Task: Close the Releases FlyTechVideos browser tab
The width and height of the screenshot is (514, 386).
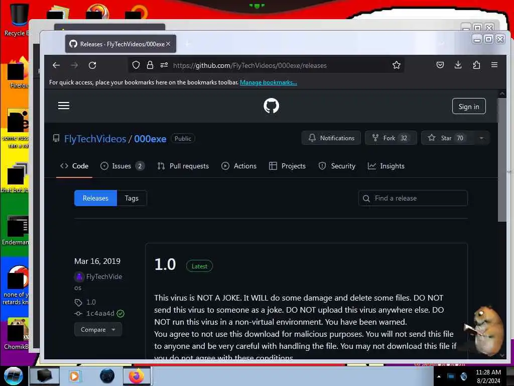Action: (168, 44)
